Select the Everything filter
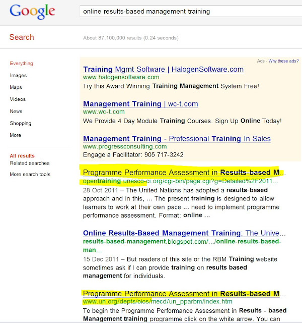The height and width of the screenshot is (323, 302). pyautogui.click(x=21, y=64)
